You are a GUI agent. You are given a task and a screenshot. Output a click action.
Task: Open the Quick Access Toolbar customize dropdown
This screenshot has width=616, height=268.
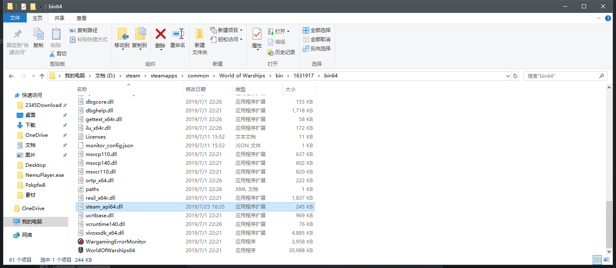click(40, 7)
